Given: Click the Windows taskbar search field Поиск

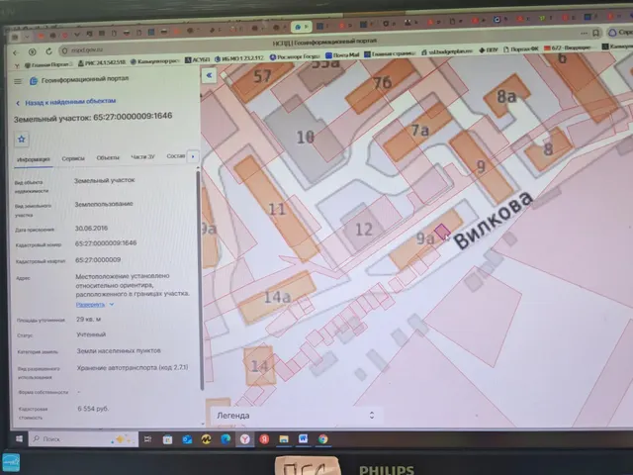Looking at the screenshot, I should point(83,439).
